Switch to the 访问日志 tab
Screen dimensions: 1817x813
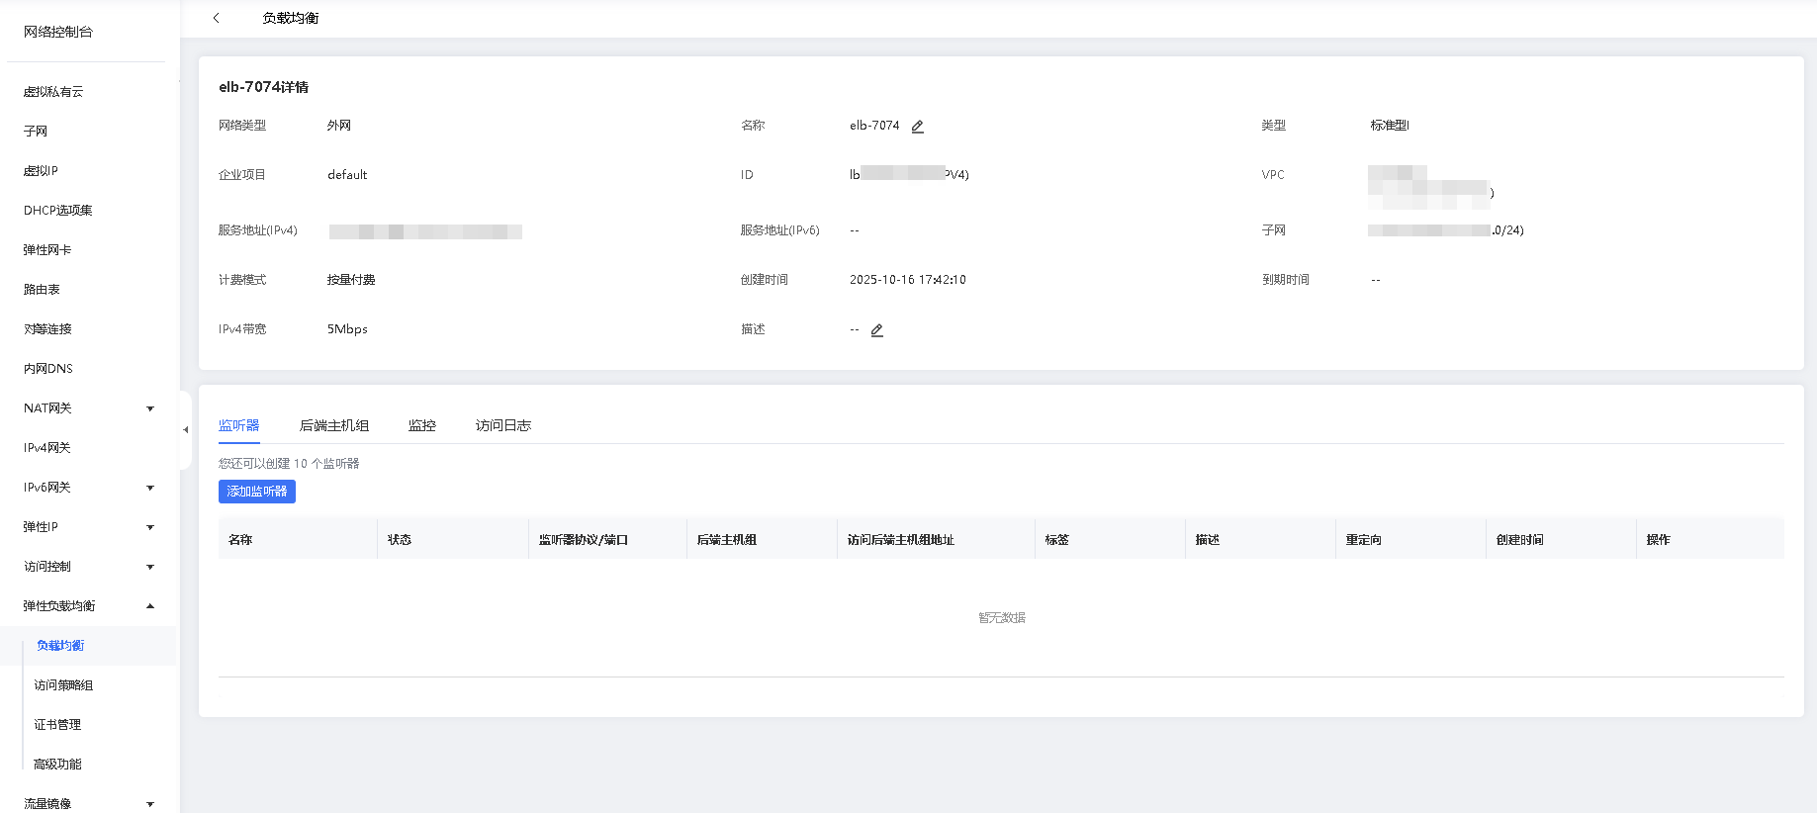tap(503, 425)
